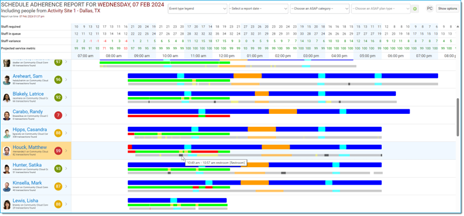Open Choose an ASAP plan type dropdown
Image resolution: width=464 pixels, height=216 pixels.
[x=381, y=8]
